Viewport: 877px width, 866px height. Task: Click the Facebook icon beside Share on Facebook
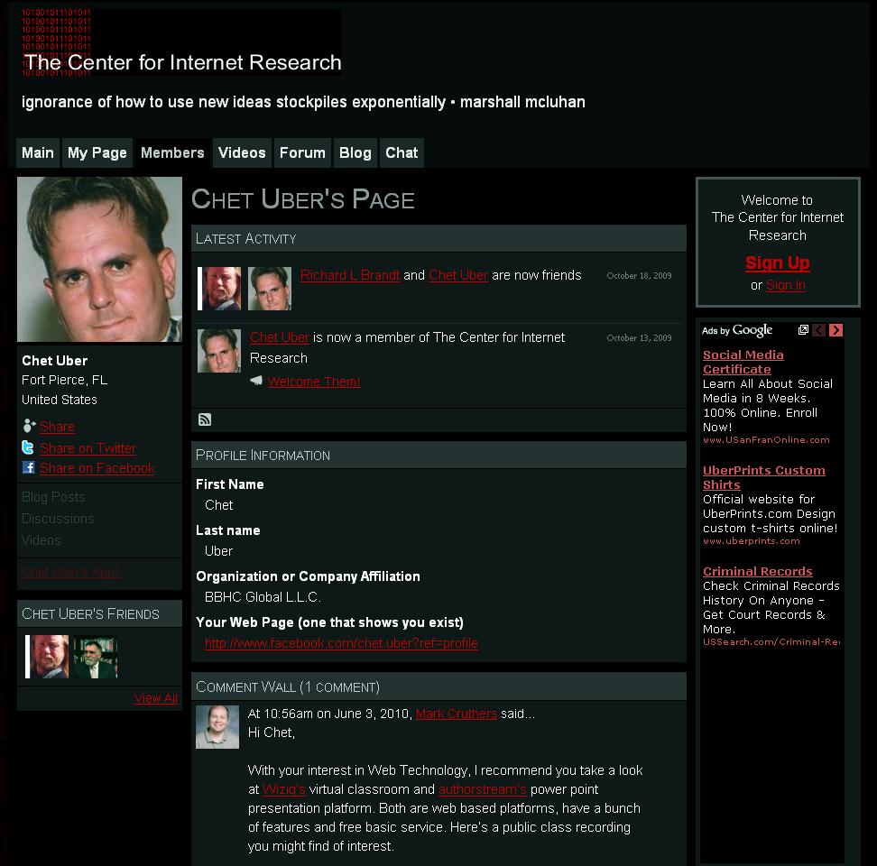29,467
